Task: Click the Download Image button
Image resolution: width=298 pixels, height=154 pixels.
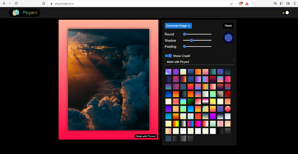Action: coord(178,26)
